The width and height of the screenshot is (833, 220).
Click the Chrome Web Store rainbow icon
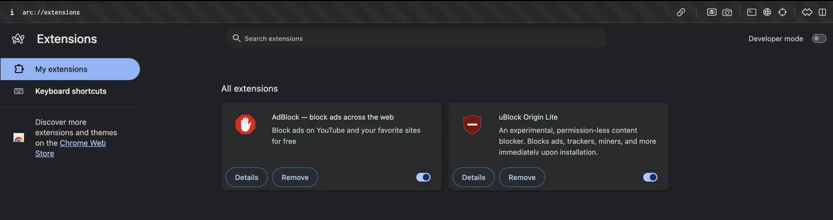[x=19, y=138]
